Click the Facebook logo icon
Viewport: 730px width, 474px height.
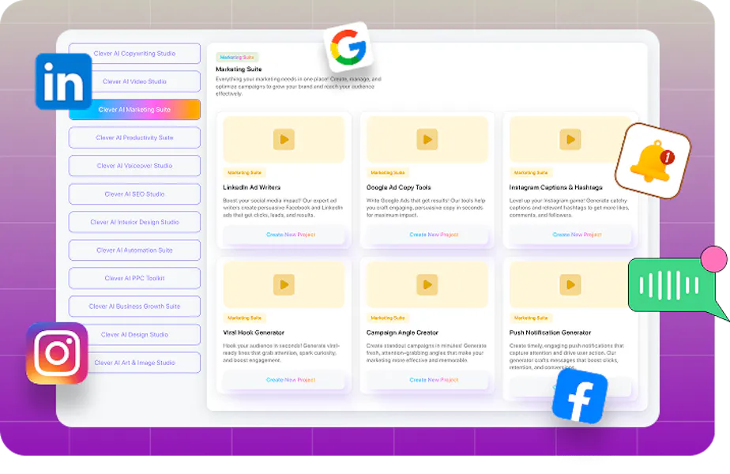pyautogui.click(x=579, y=397)
